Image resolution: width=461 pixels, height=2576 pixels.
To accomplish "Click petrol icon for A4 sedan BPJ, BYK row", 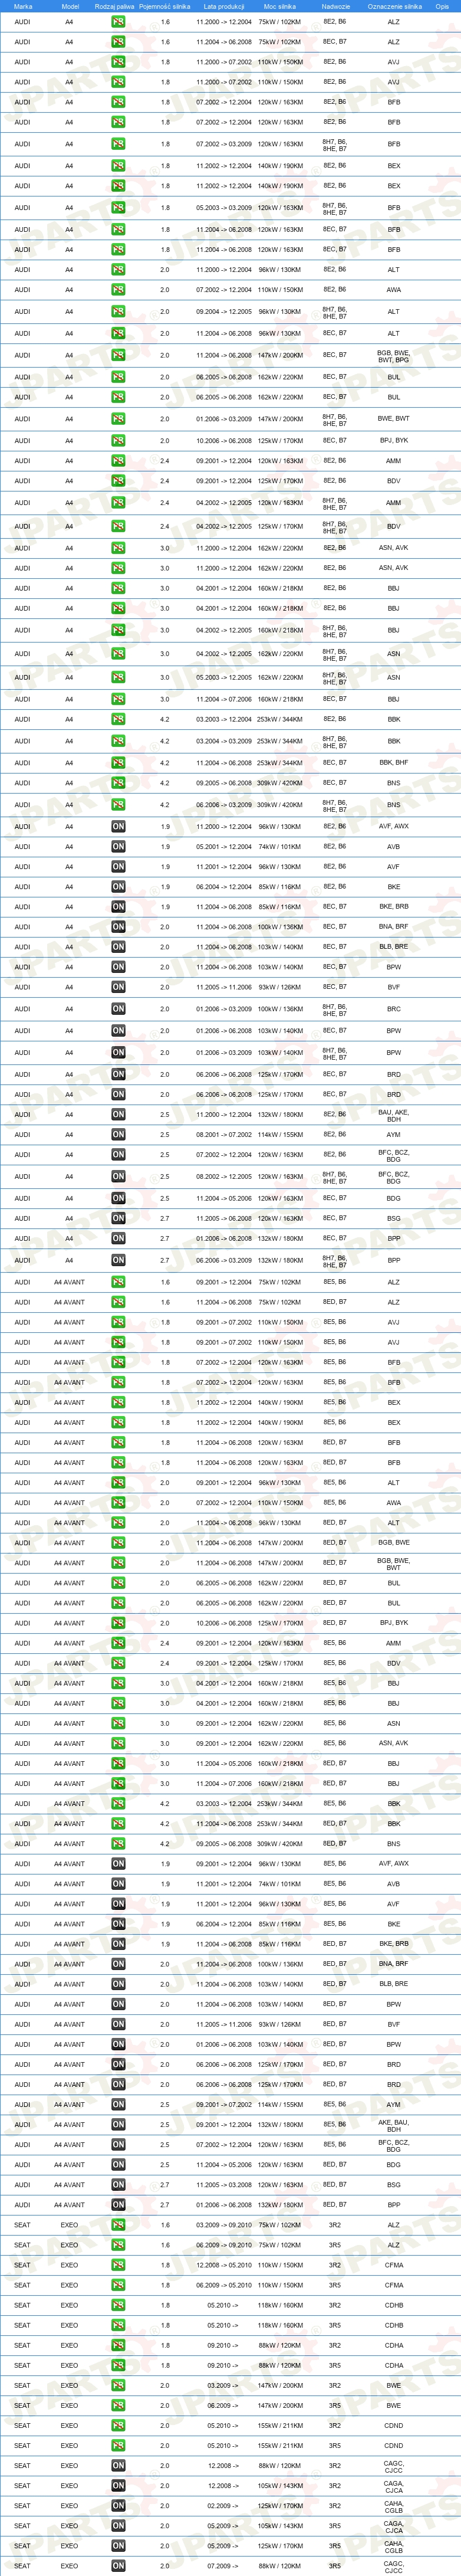I will click(x=118, y=440).
